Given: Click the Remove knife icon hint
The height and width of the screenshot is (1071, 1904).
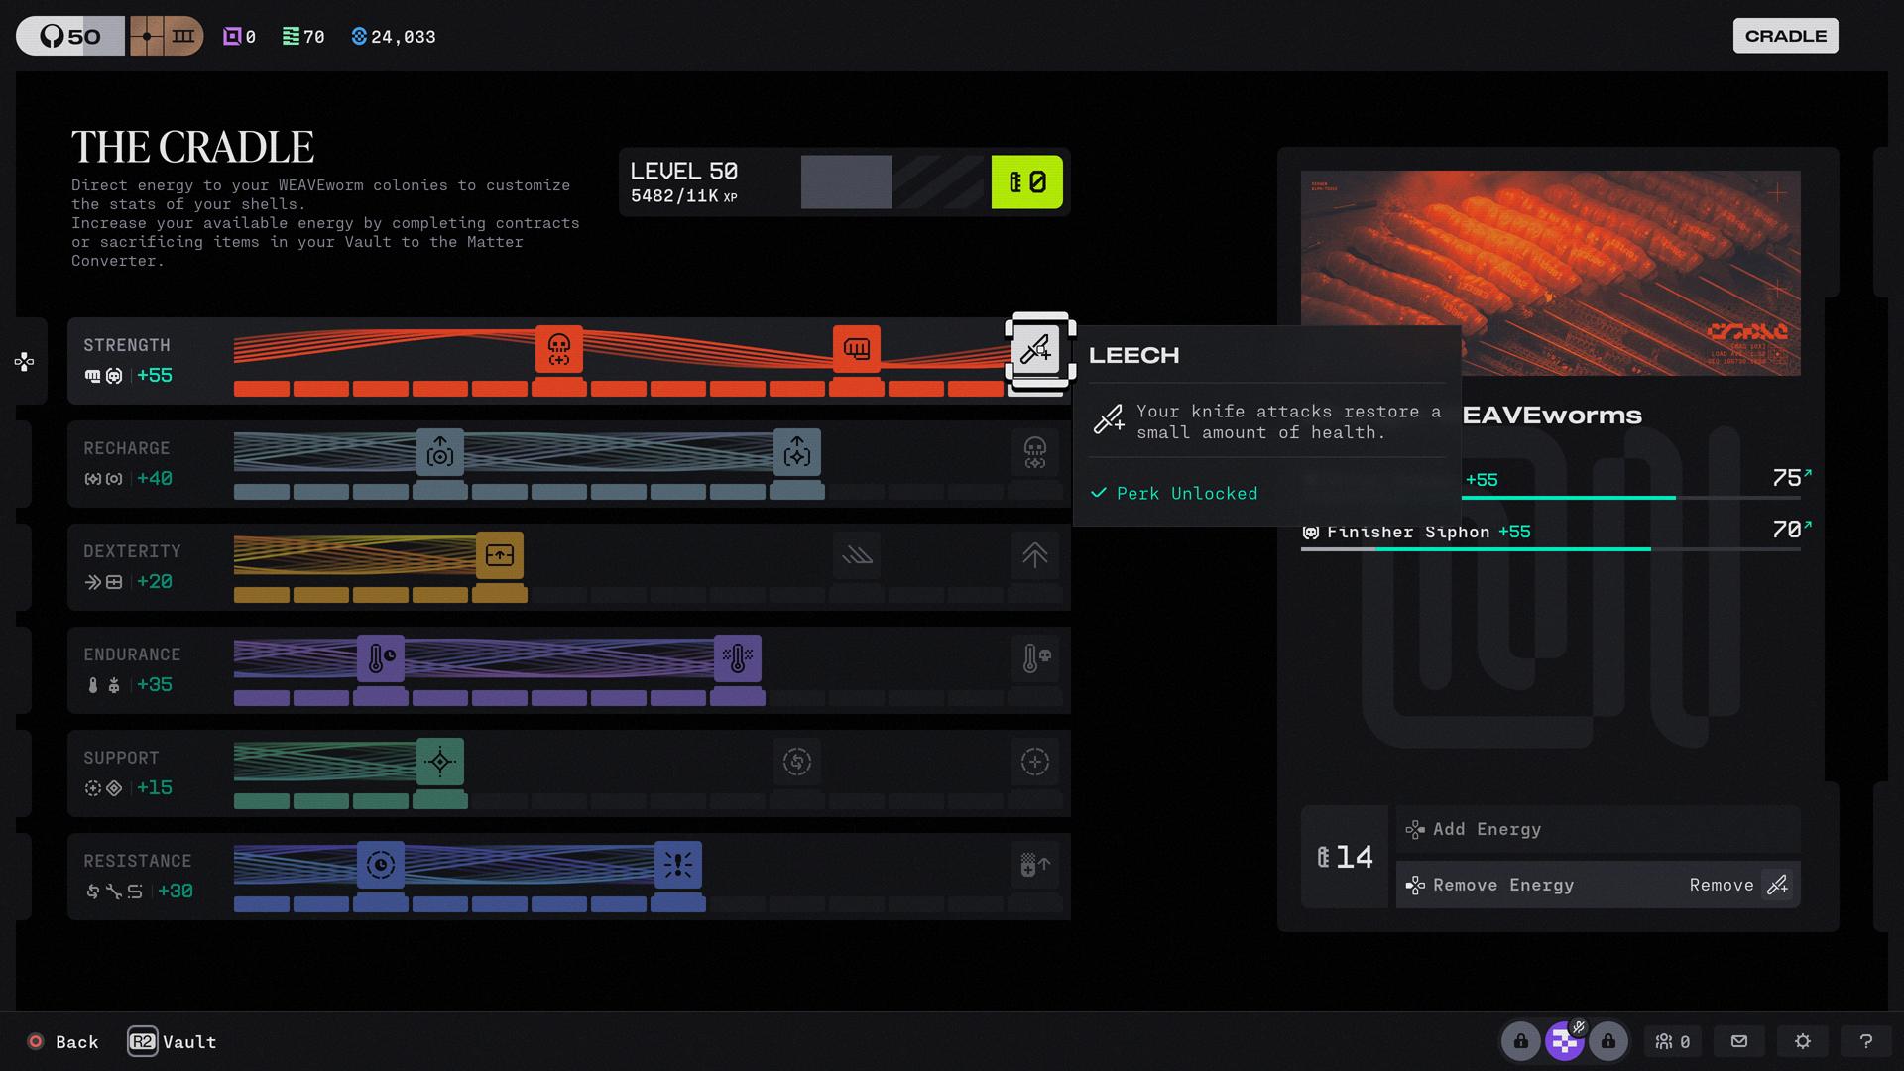Looking at the screenshot, I should tap(1777, 885).
